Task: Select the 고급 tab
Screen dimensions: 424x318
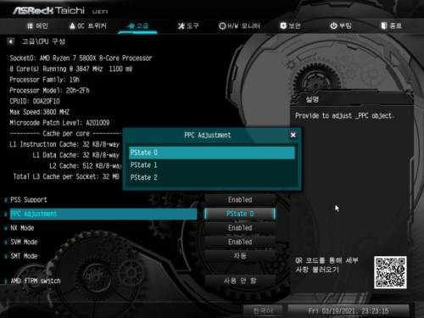Action: 137,26
